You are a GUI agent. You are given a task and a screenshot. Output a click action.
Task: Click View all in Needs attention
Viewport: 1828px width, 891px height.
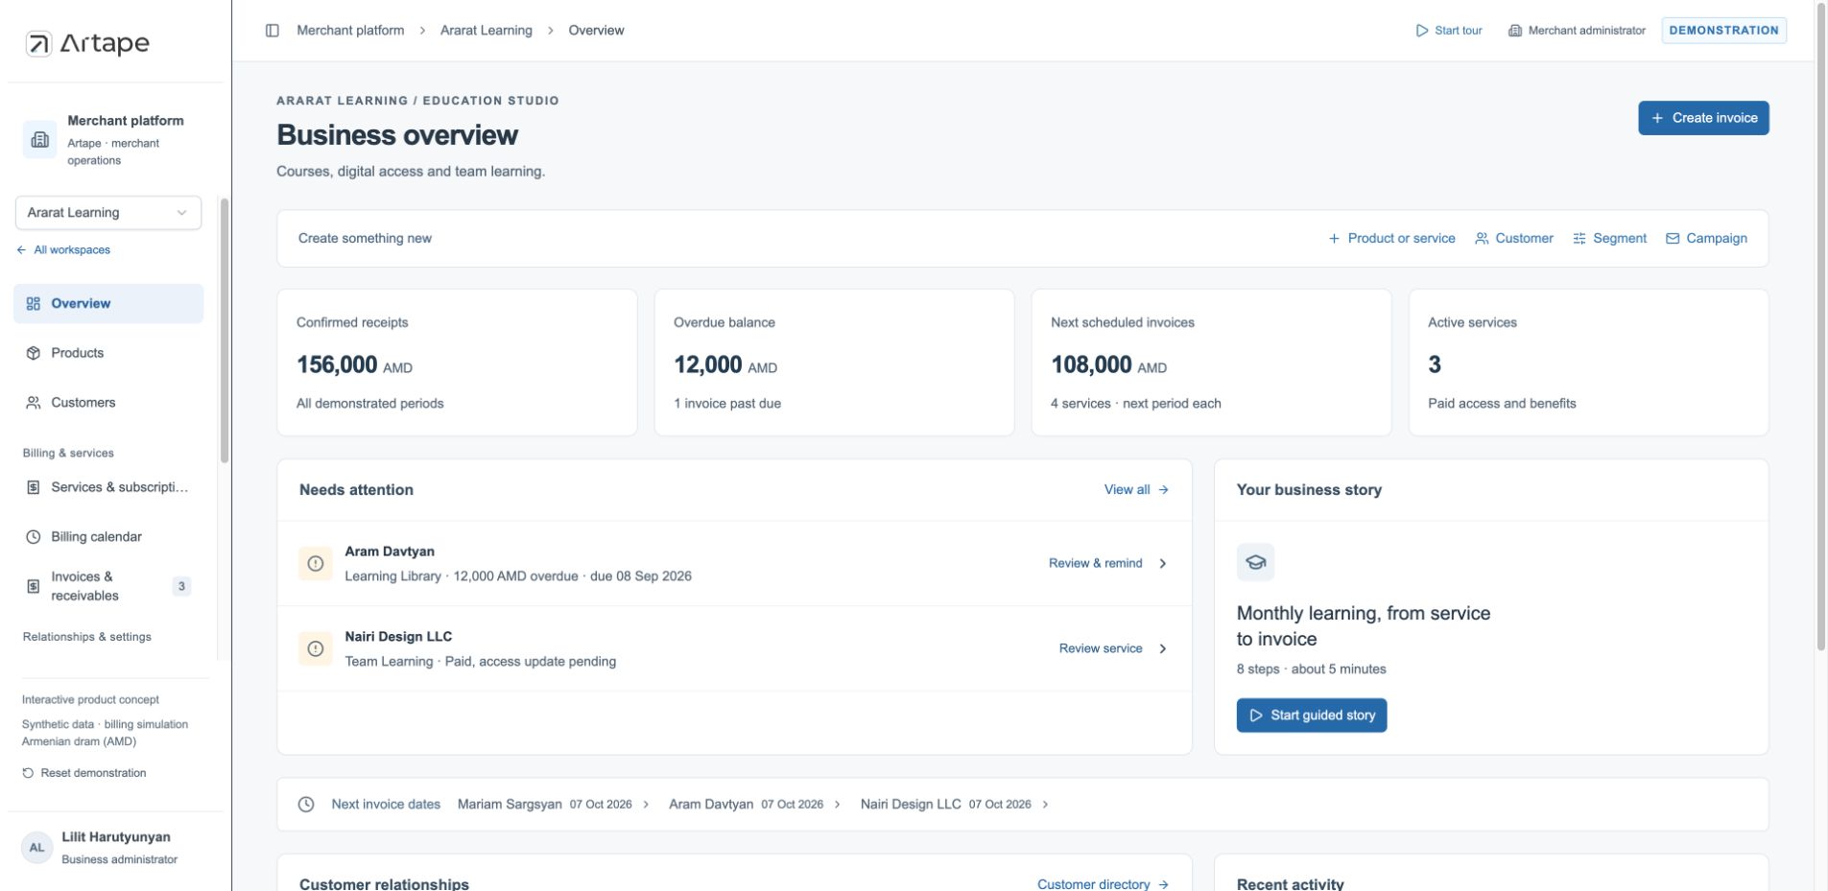coord(1136,490)
